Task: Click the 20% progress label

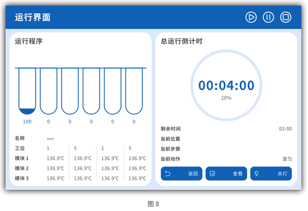Action: (x=226, y=98)
